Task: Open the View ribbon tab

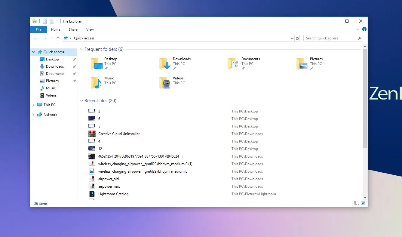Action: [90, 29]
